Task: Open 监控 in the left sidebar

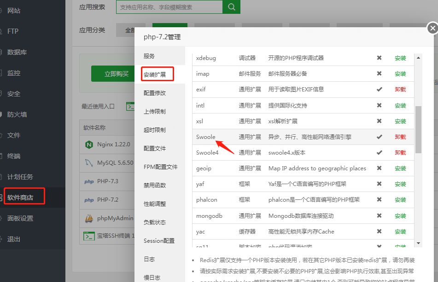Action: pyautogui.click(x=14, y=73)
